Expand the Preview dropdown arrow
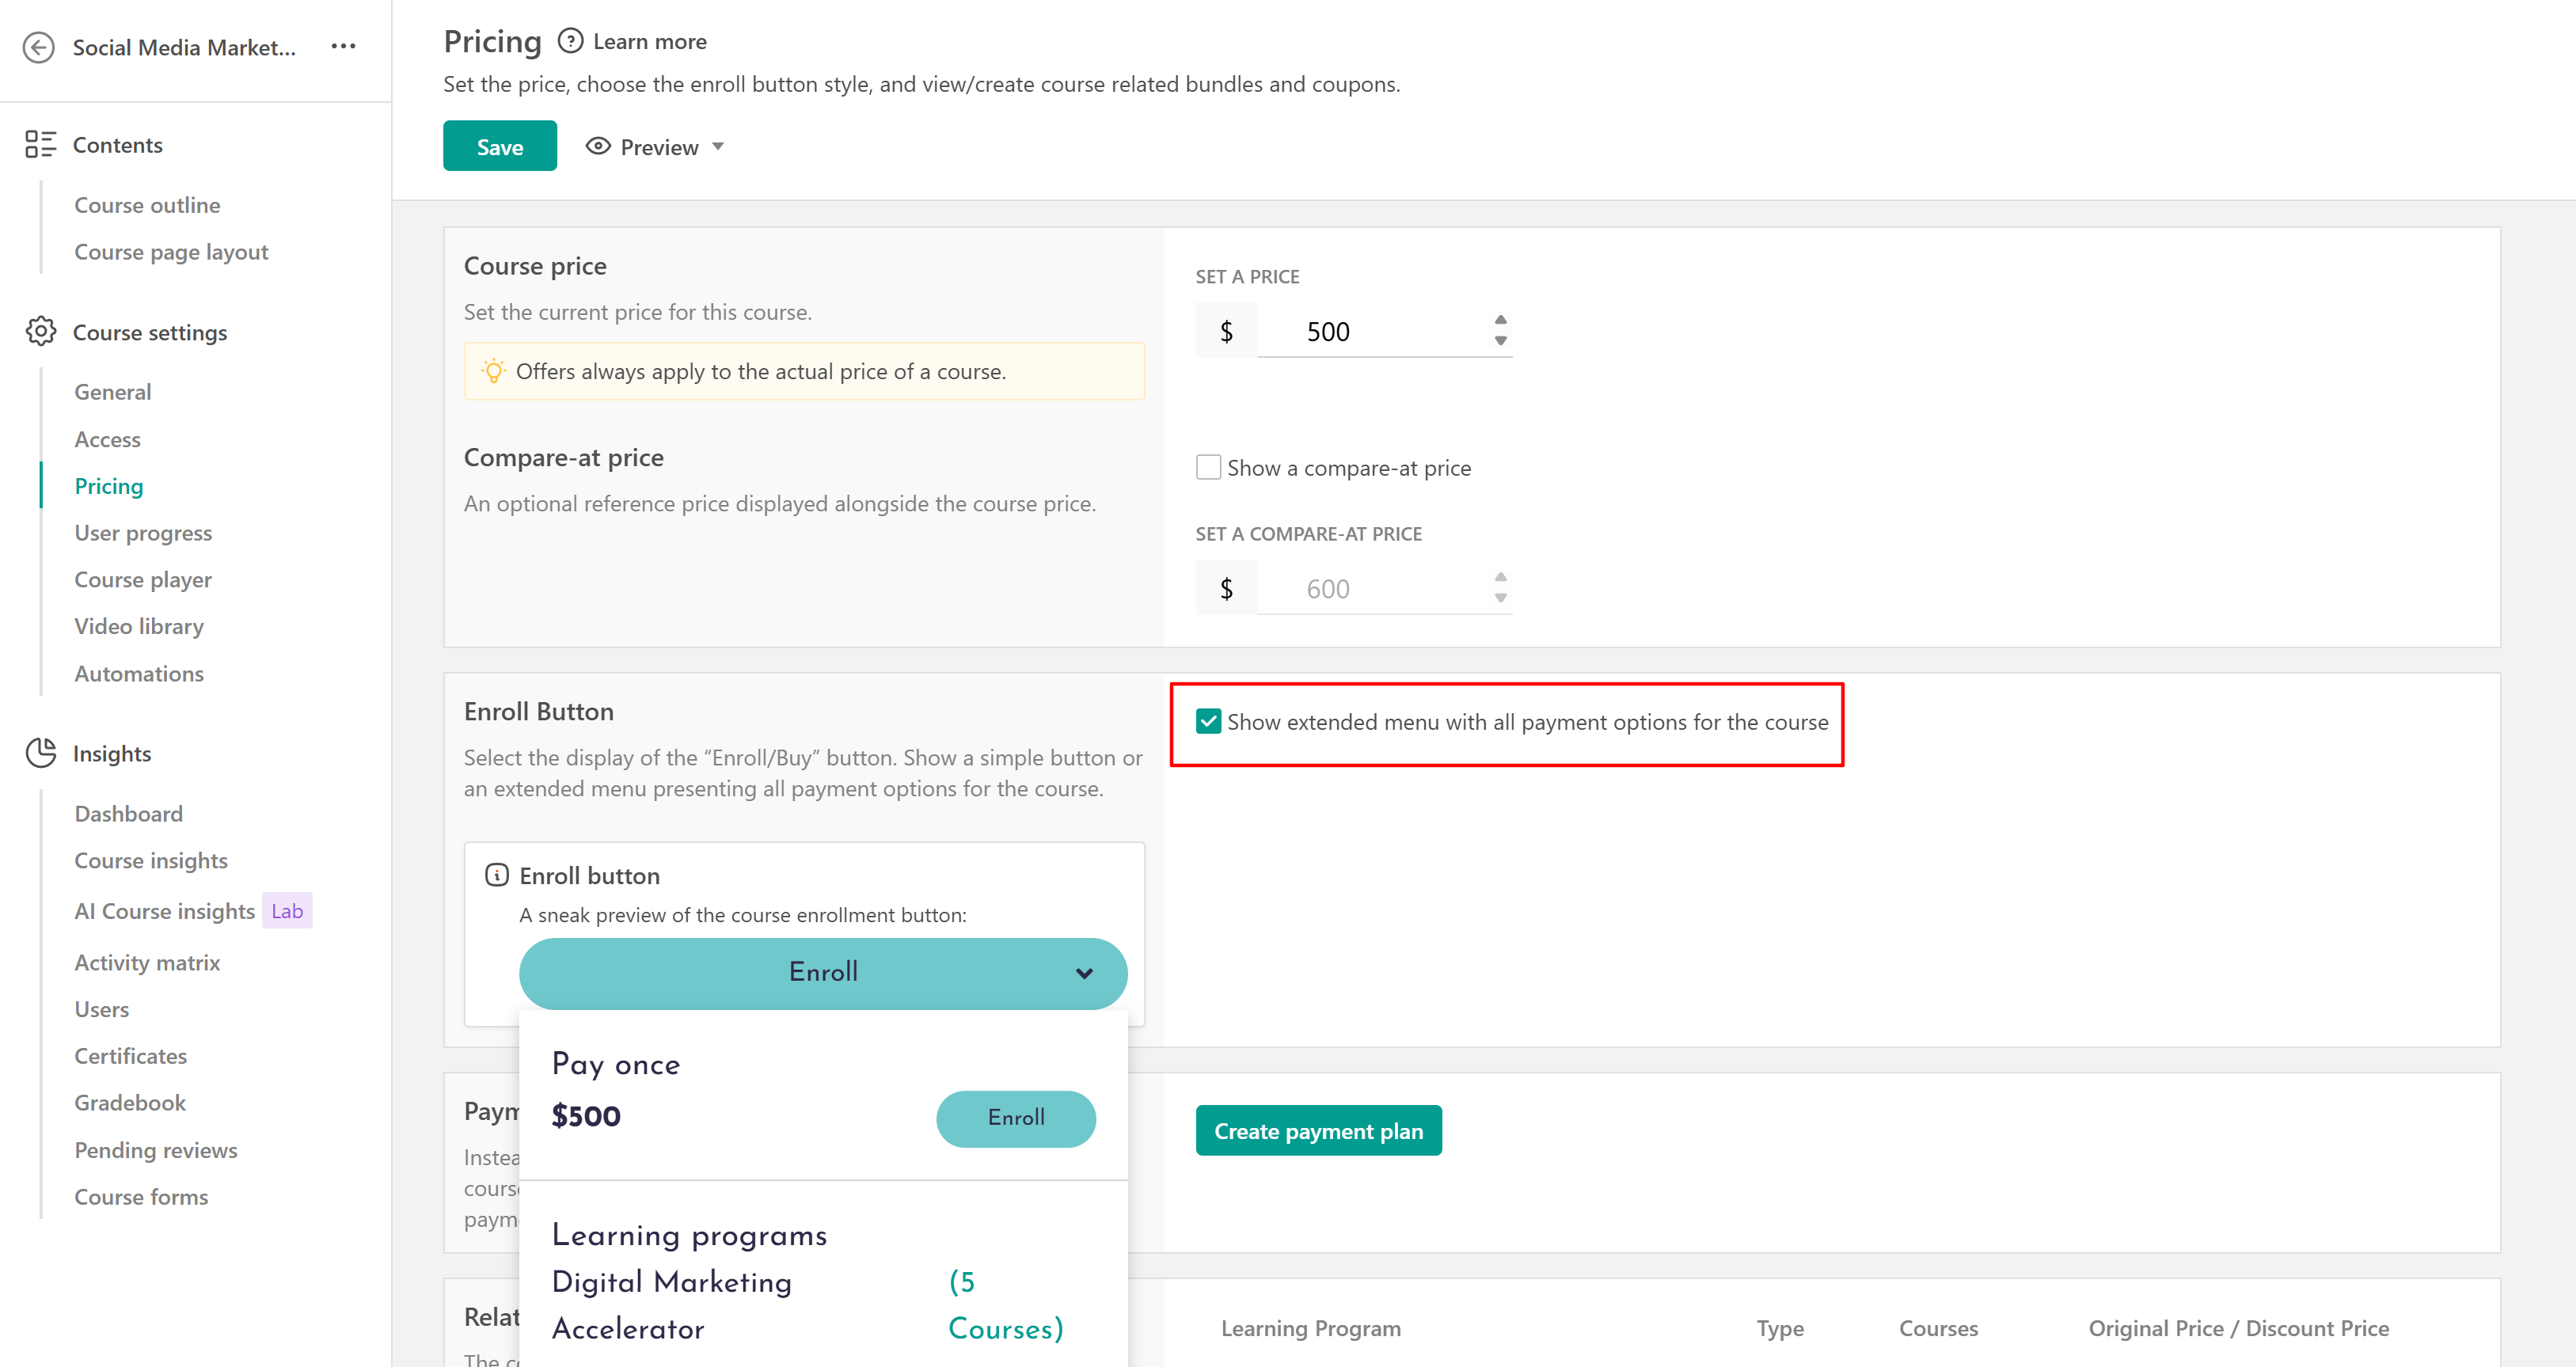2576x1367 pixels. (x=718, y=146)
